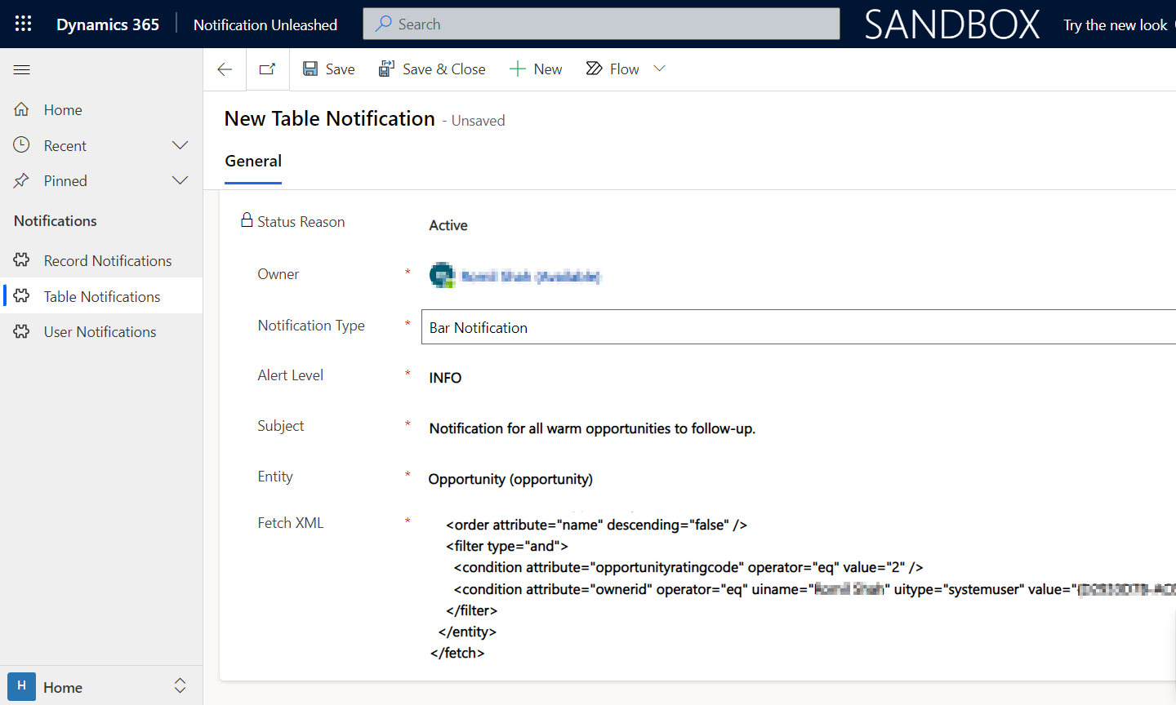
Task: Open the Notification Unleashed app name
Action: 265,24
